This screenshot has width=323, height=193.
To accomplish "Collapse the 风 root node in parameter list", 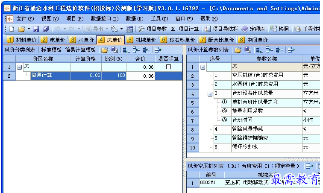I will pos(203,67).
